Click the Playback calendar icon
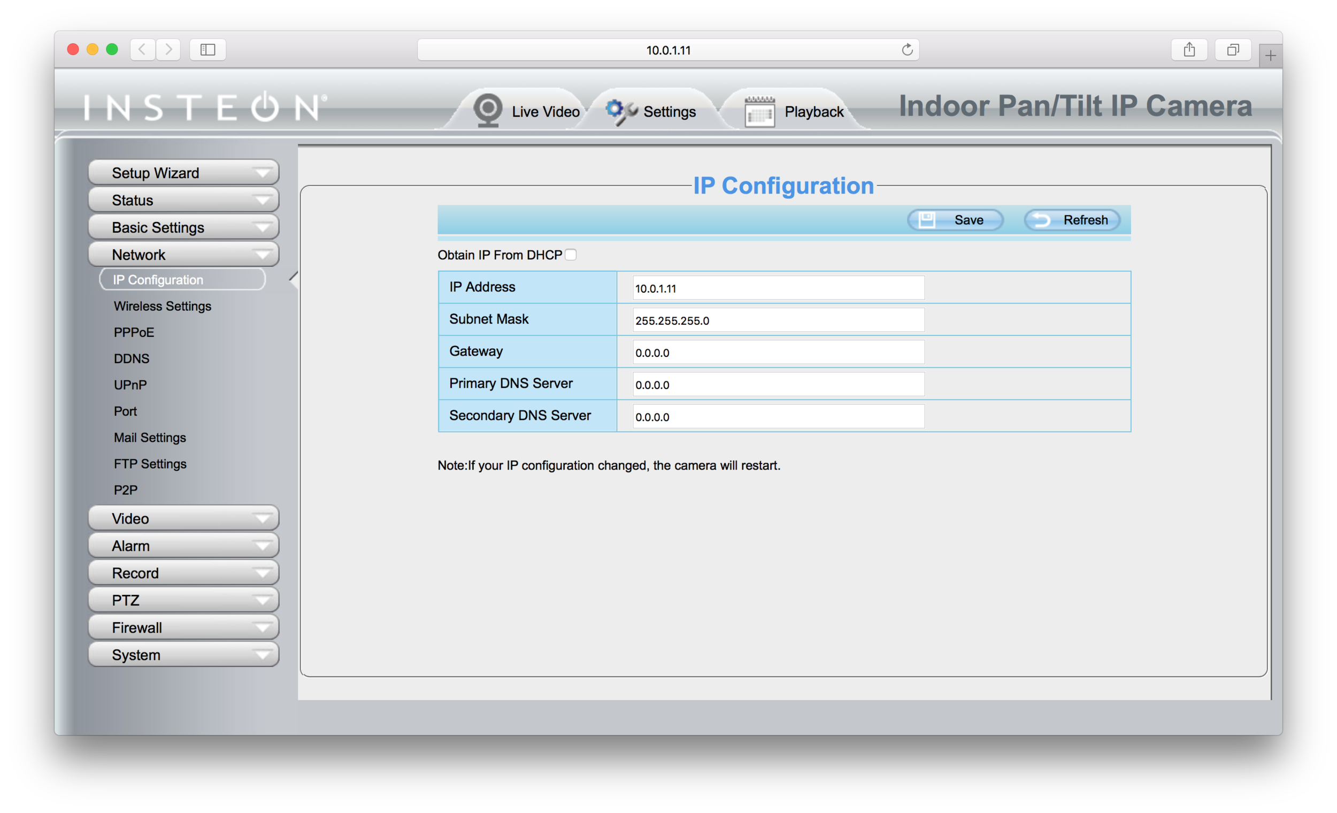 pyautogui.click(x=759, y=111)
